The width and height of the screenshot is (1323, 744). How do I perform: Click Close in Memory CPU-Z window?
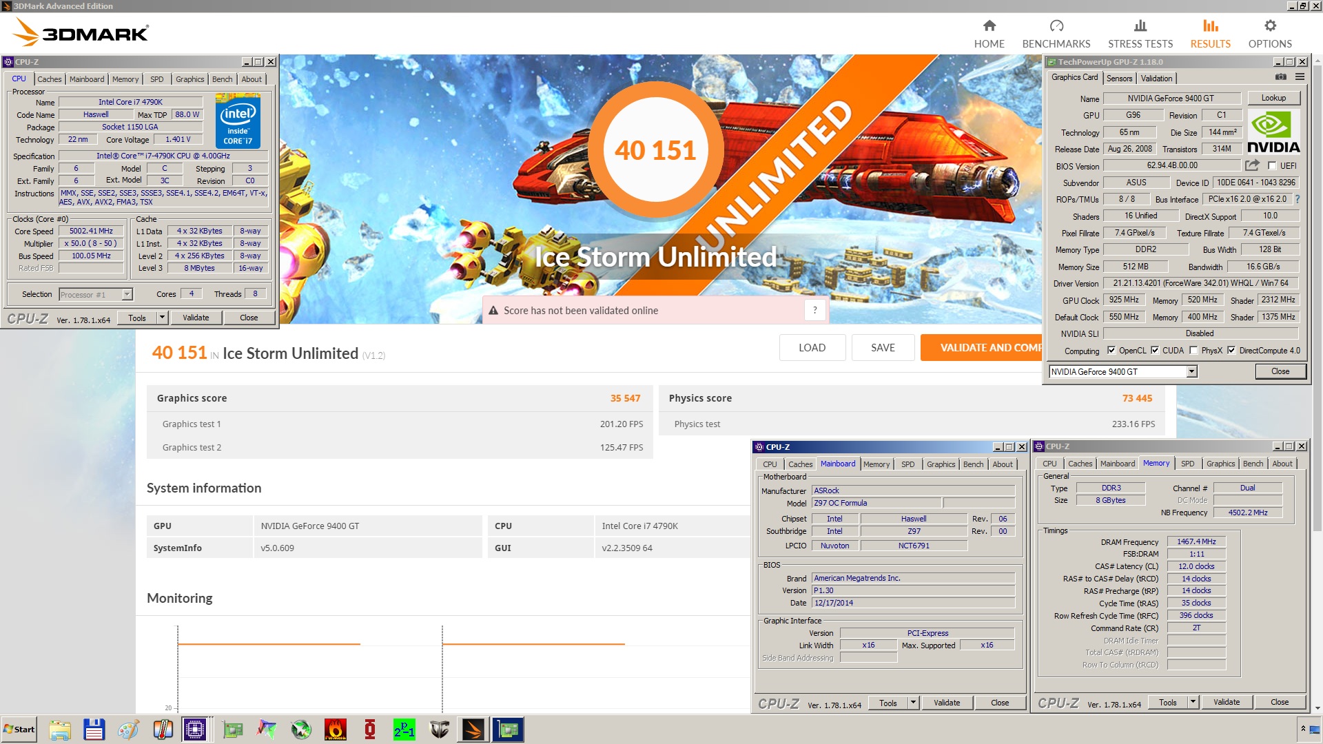1280,702
